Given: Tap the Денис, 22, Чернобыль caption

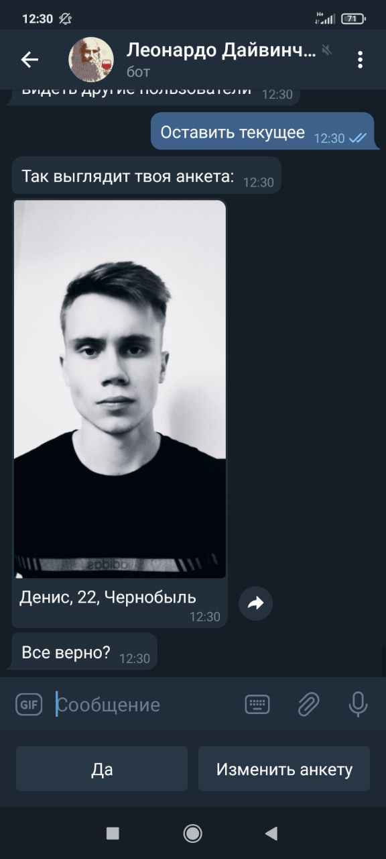Looking at the screenshot, I should [108, 597].
